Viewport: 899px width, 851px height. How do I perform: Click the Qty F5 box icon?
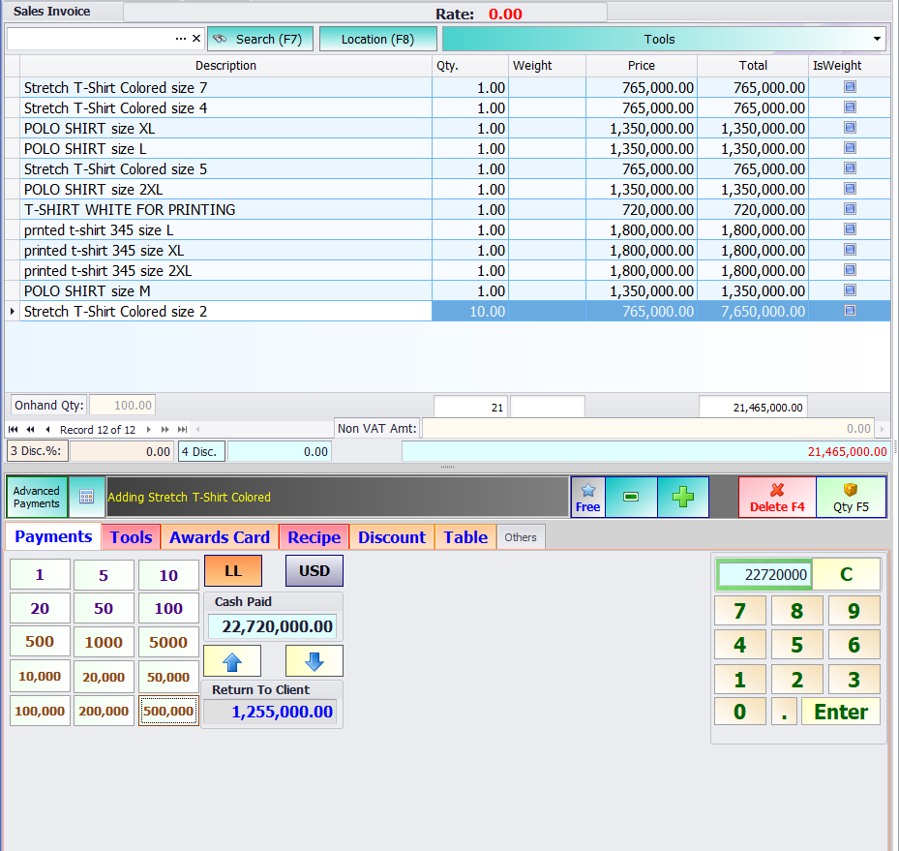pyautogui.click(x=851, y=497)
